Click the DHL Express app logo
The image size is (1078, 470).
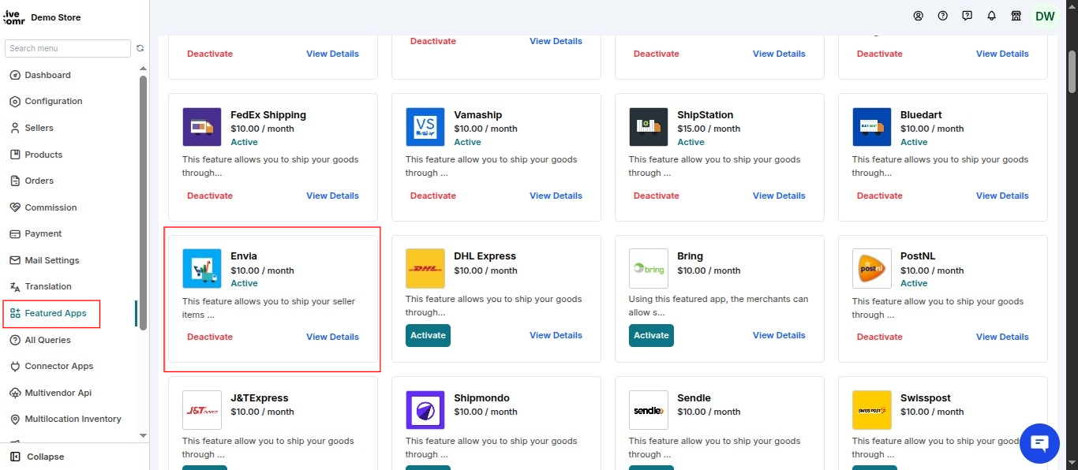point(425,269)
